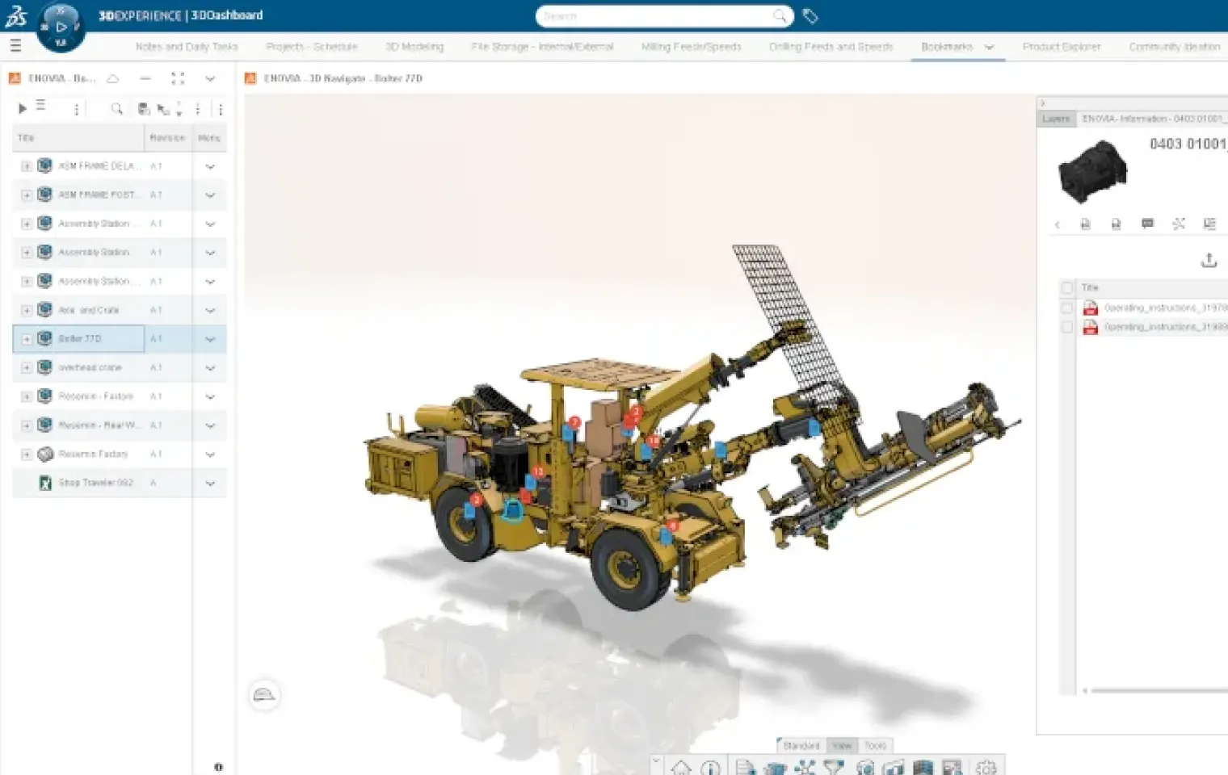Click the list view icon in bookmark toolbar
The width and height of the screenshot is (1228, 775).
[40, 106]
